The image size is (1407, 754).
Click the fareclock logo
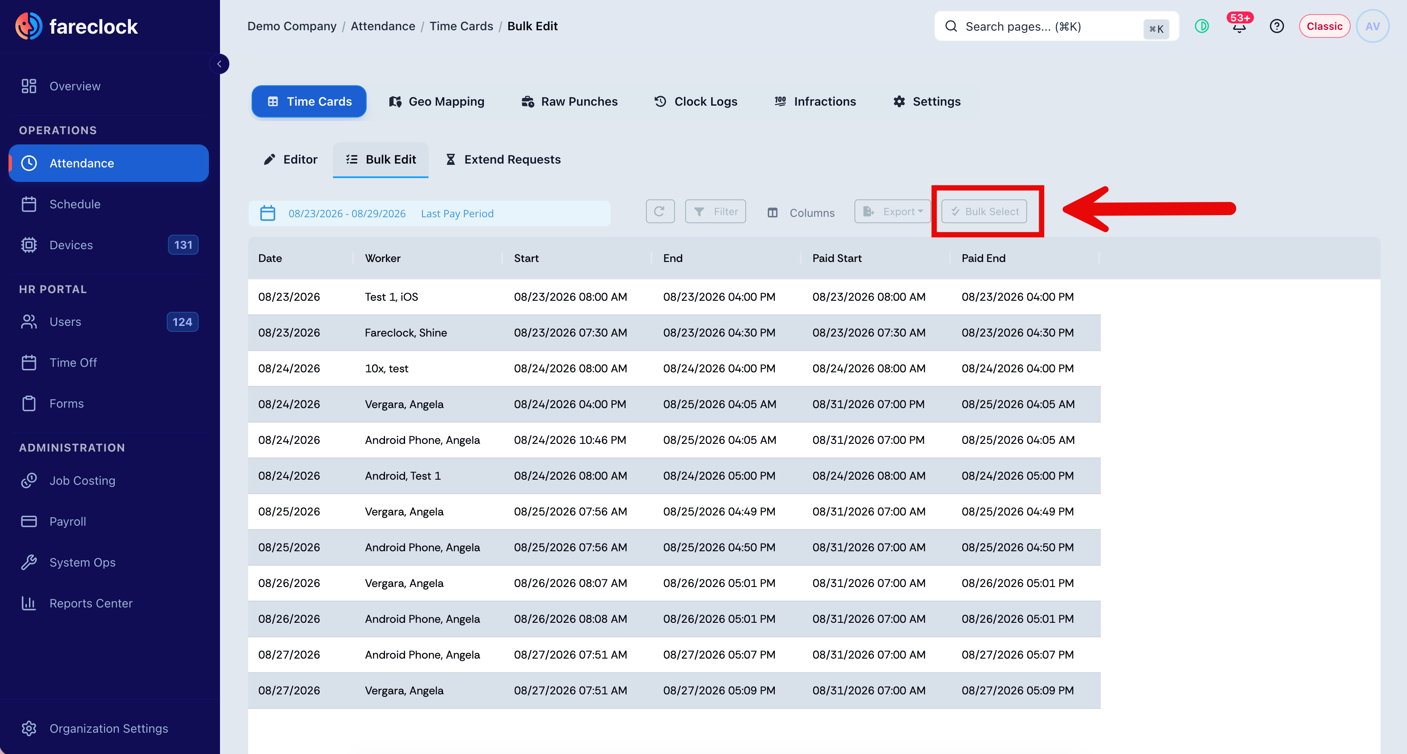pos(76,26)
